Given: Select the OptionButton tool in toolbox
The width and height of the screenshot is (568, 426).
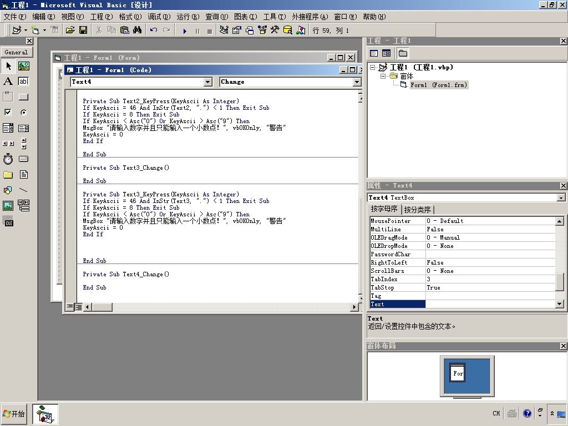Looking at the screenshot, I should [23, 112].
